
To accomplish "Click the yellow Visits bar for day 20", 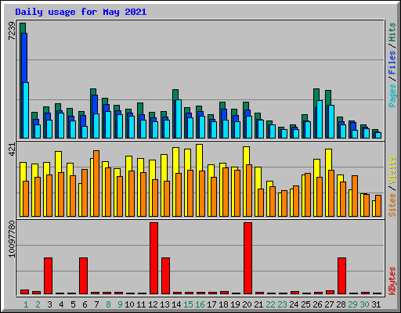I will pos(246,156).
